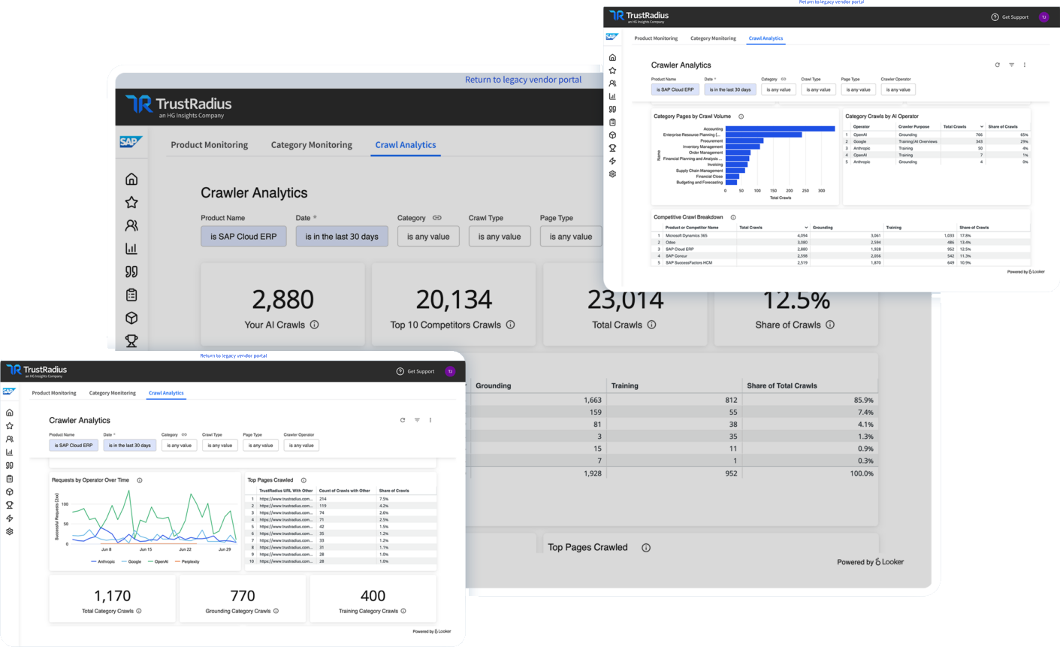Open the users icon in the center window sidebar
The height and width of the screenshot is (647, 1060).
(131, 225)
